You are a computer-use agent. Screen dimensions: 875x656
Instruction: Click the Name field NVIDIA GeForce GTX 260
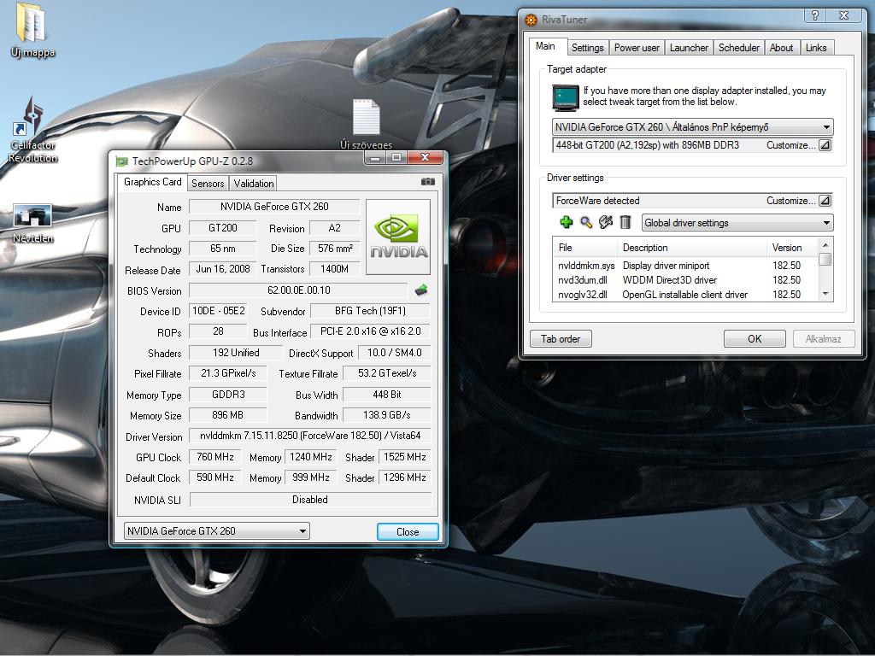274,207
